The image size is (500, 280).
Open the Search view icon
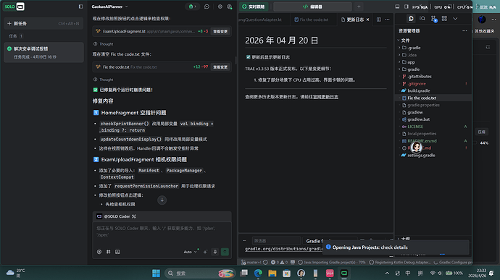coord(422,19)
